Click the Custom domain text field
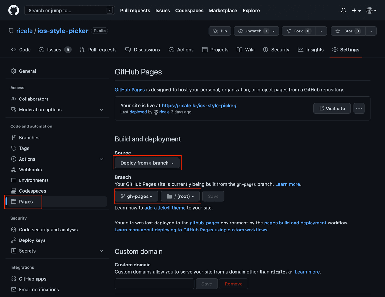This screenshot has height=297, width=385. [155, 284]
